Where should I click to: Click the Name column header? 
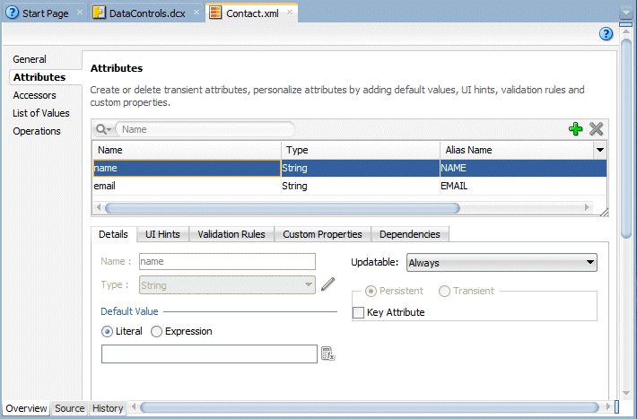(x=187, y=150)
